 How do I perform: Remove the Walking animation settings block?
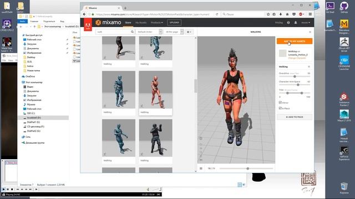[x=309, y=66]
